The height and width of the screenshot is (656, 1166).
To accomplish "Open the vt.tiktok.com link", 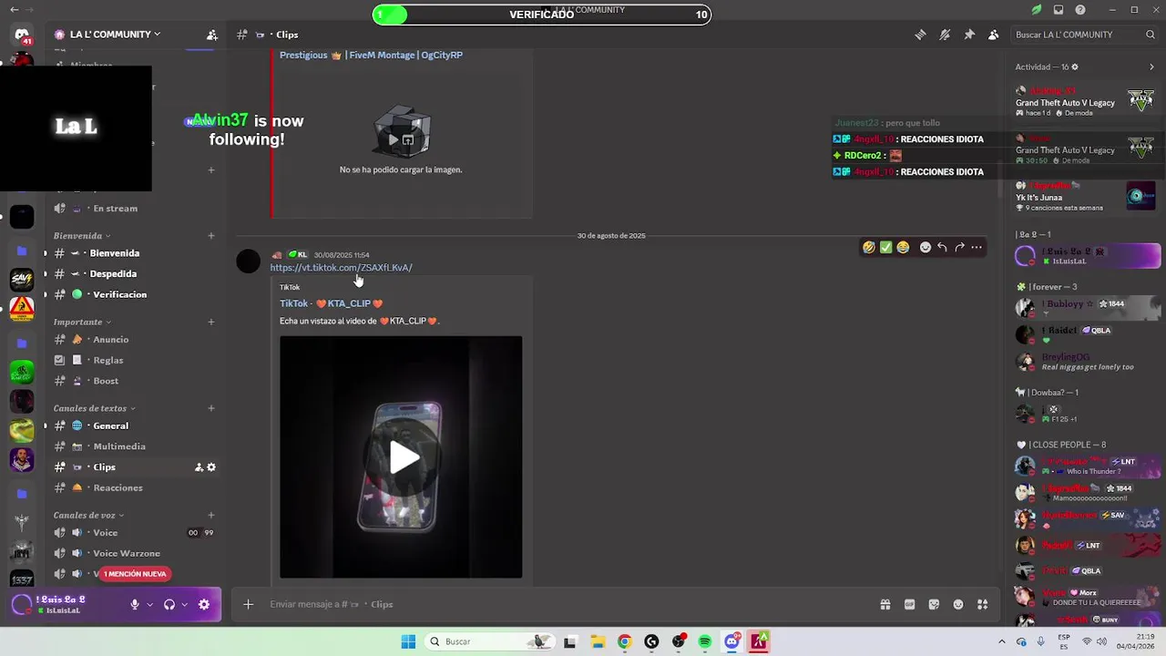I will pyautogui.click(x=341, y=268).
